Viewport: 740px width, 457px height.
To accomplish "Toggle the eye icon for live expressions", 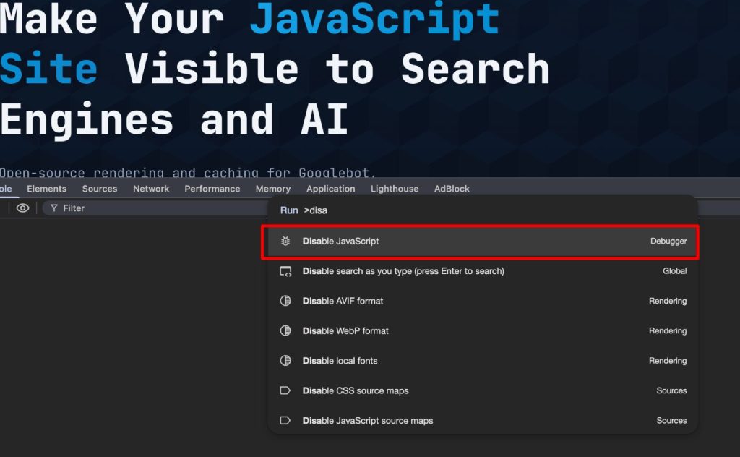I will [23, 208].
